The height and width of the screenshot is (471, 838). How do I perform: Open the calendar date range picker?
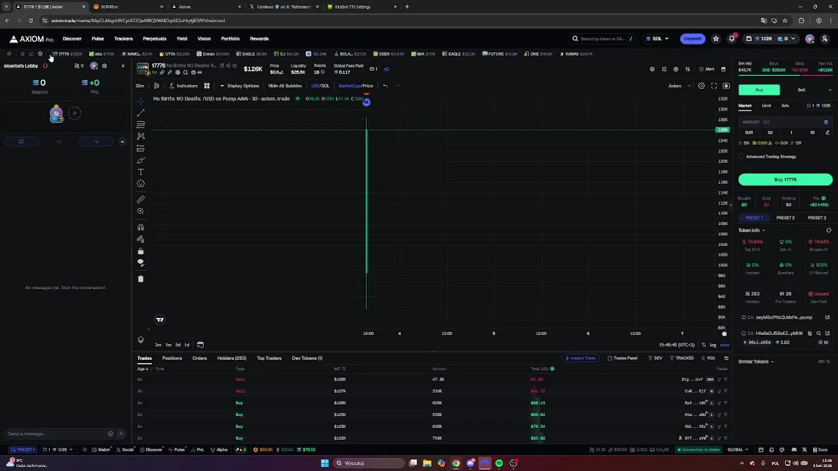coord(200,345)
